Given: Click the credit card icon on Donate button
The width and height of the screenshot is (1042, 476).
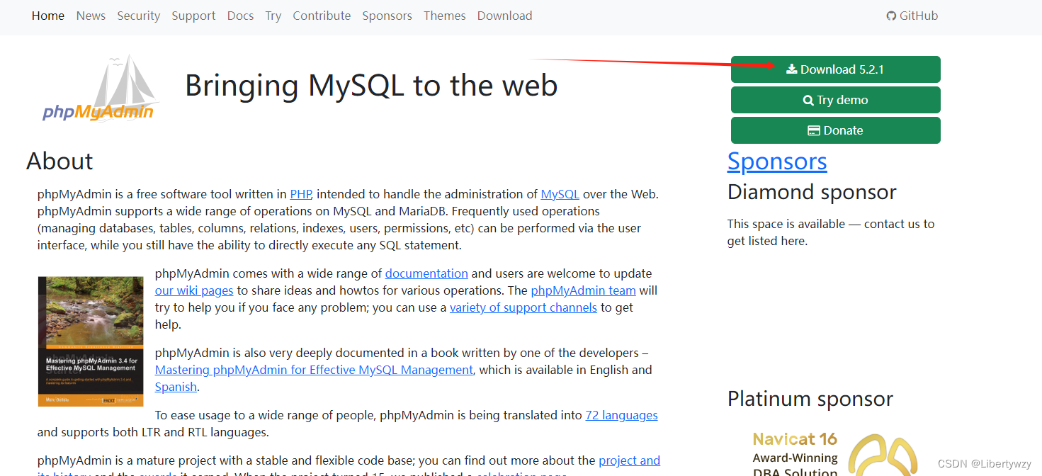Looking at the screenshot, I should point(814,130).
